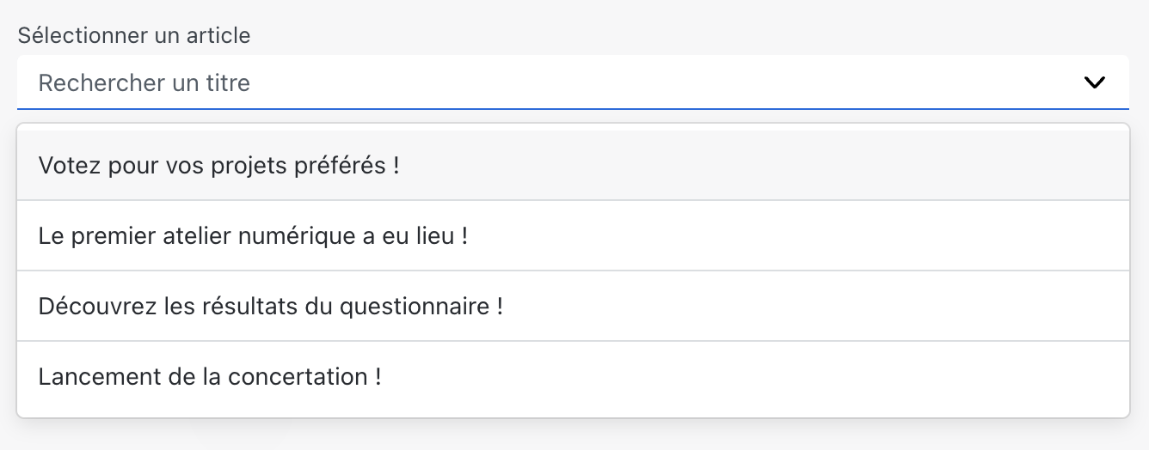Select the last article in the list
Viewport: 1149px width, 450px height.
(210, 376)
